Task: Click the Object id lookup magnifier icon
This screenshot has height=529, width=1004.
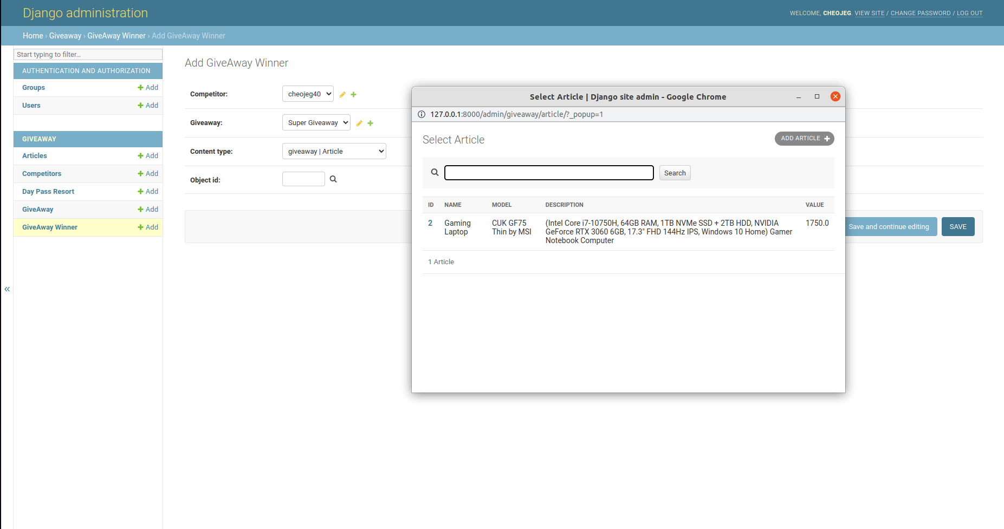Action: (333, 179)
